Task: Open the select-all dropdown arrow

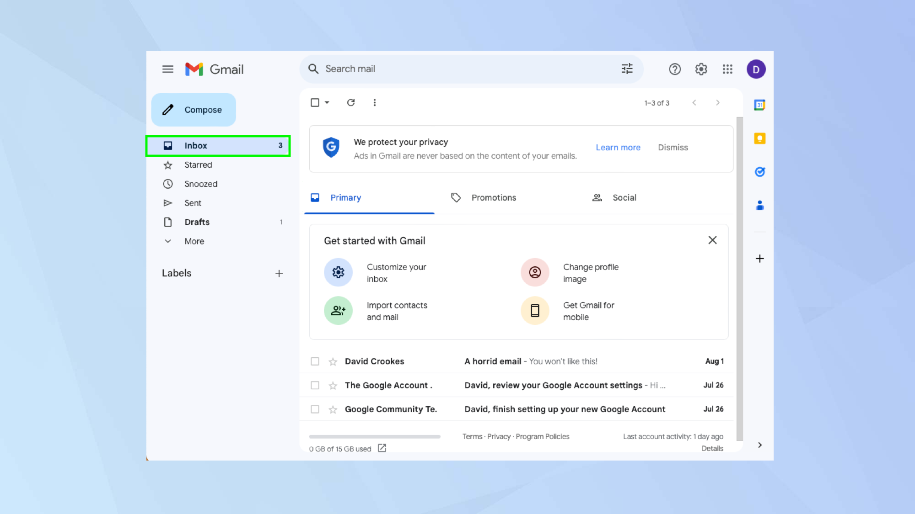Action: pyautogui.click(x=326, y=102)
